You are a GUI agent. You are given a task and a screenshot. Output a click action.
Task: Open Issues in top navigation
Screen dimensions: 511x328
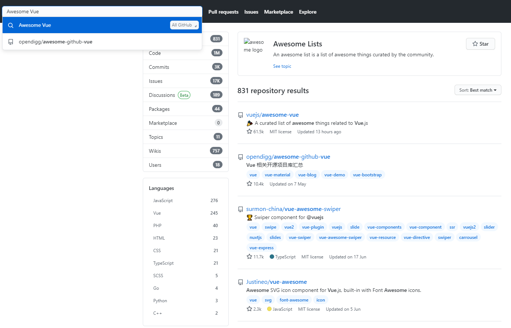point(251,12)
